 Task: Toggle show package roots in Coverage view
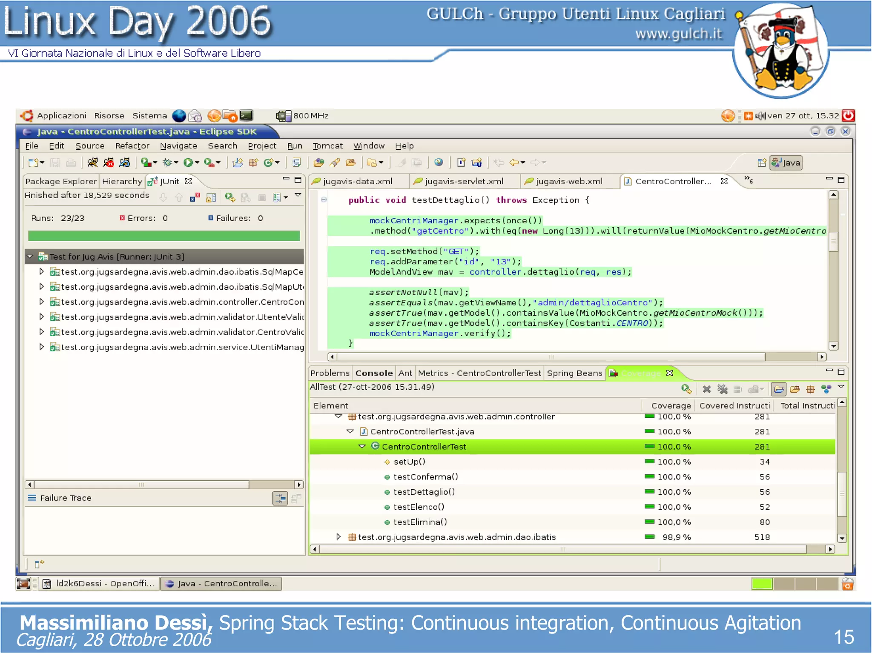795,389
